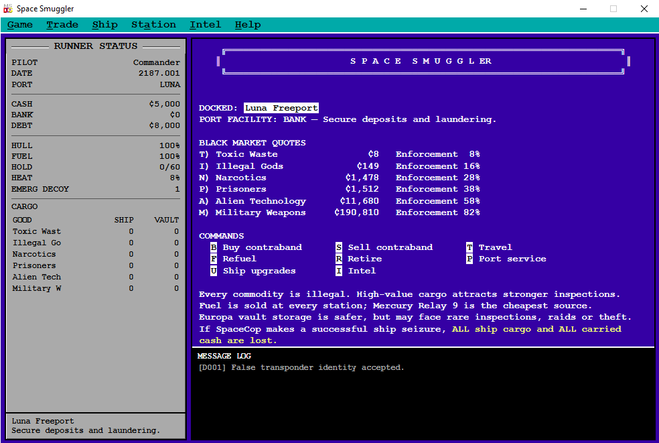Click the R key box for Retire
659x443 pixels.
[x=339, y=258]
